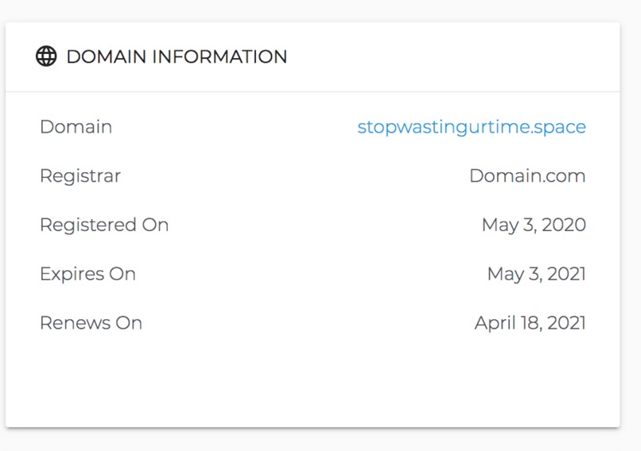This screenshot has width=641, height=451.
Task: Select the Domain.com registrar value
Action: pyautogui.click(x=527, y=176)
